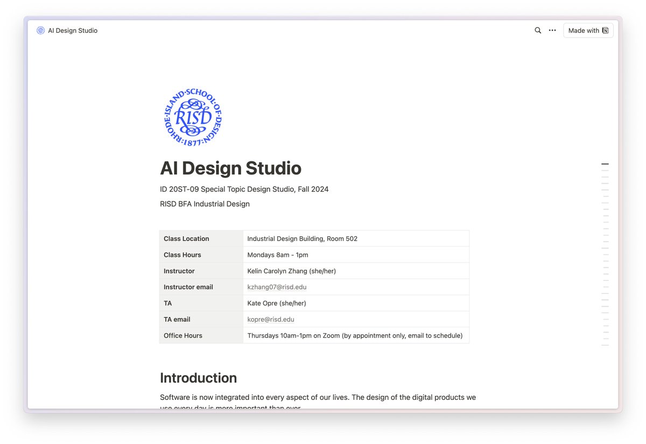Open the kopre@risd.edu email link
The width and height of the screenshot is (646, 444).
coord(271,319)
